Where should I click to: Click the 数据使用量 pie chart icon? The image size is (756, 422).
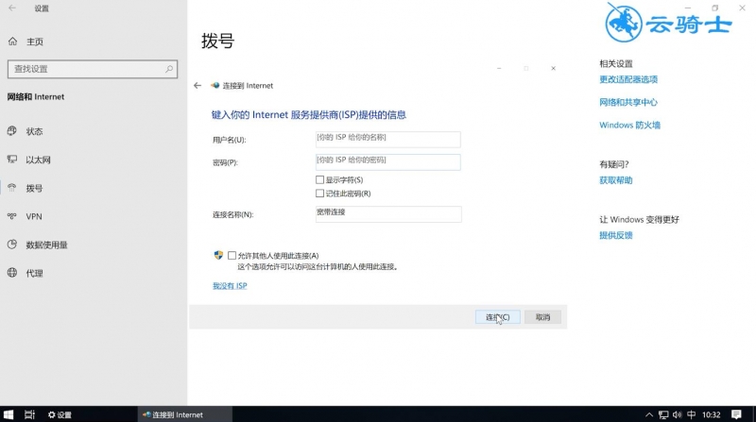(x=12, y=245)
